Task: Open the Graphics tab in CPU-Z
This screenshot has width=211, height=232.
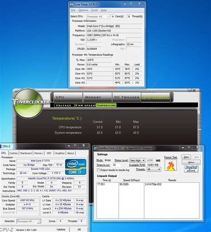Action: click(x=60, y=153)
